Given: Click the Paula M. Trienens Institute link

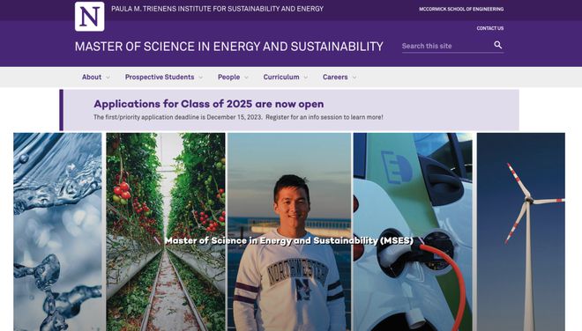Looking at the screenshot, I should click(218, 9).
